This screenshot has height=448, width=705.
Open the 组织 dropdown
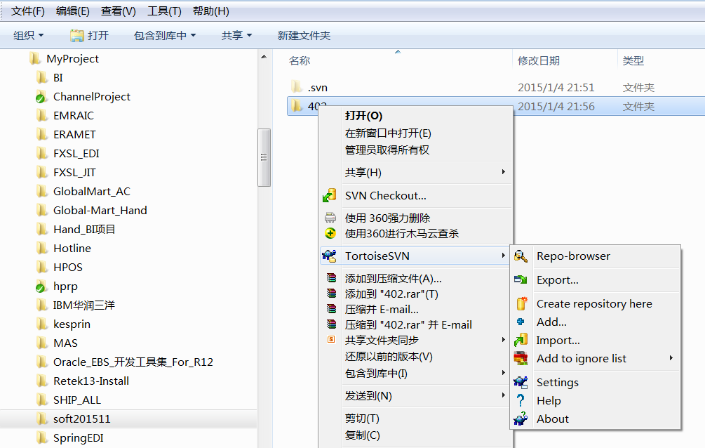pyautogui.click(x=28, y=35)
